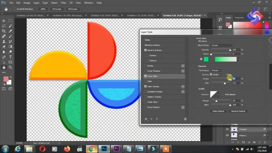Check the Anti-aliased option
This screenshot has height=153, width=272.
click(x=223, y=94)
